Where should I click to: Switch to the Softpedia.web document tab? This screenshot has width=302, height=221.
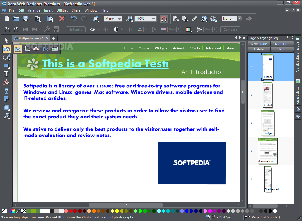tap(30, 38)
